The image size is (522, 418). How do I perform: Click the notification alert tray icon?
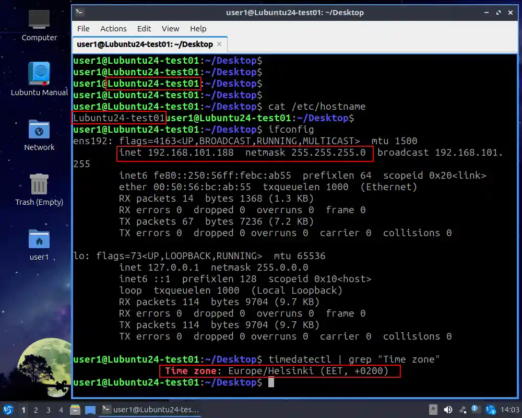point(475,409)
